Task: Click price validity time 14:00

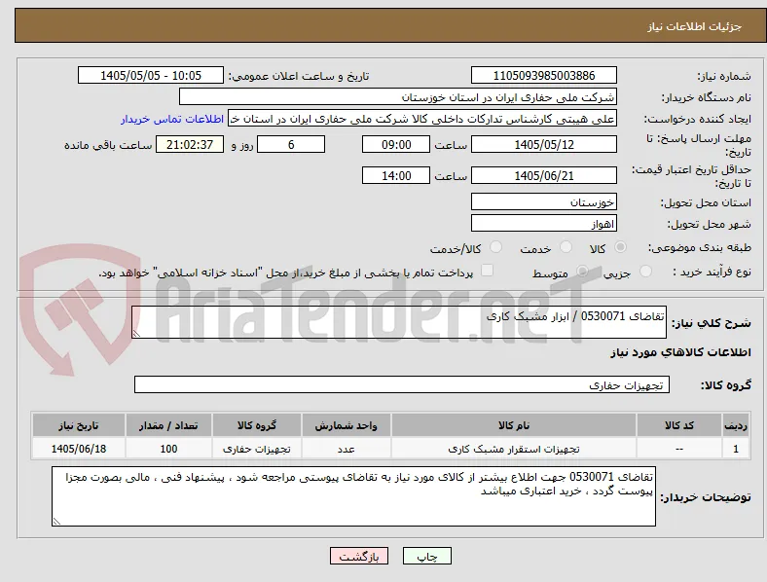Action: coord(396,175)
